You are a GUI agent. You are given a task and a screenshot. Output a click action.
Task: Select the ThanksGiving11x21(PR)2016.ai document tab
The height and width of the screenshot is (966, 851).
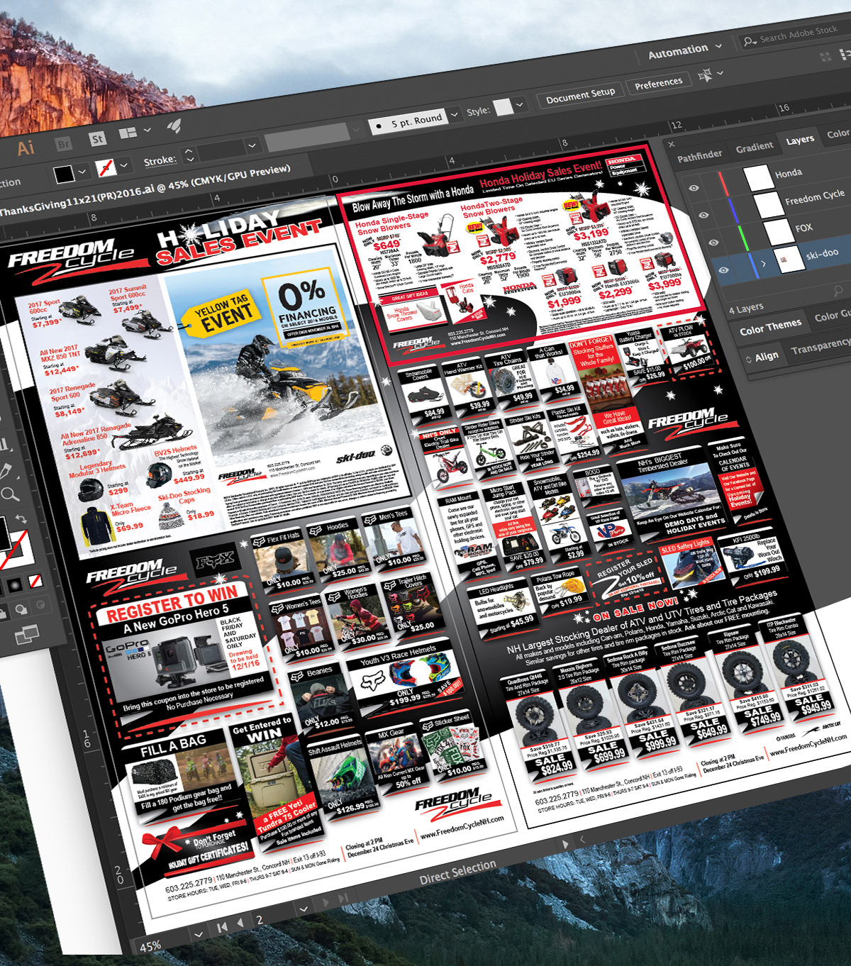click(x=145, y=190)
